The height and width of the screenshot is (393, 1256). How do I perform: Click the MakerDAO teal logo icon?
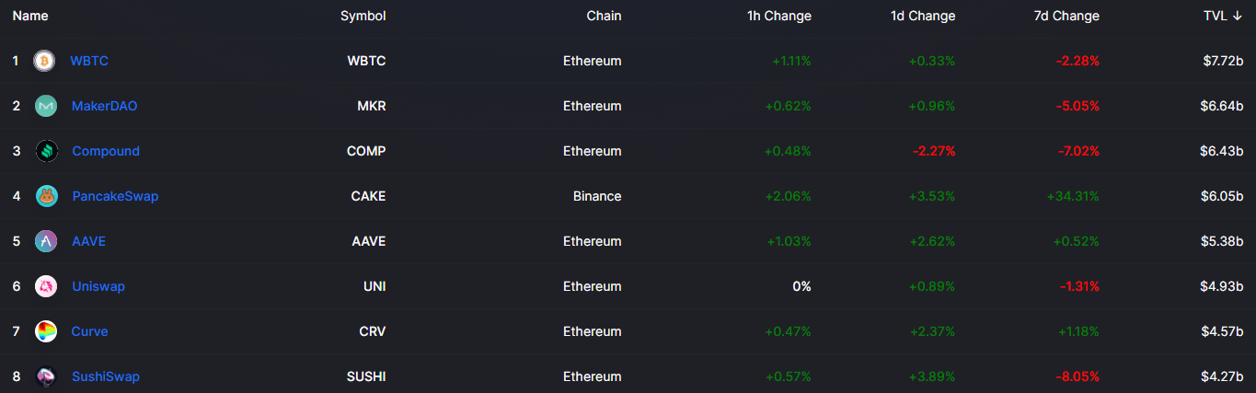pyautogui.click(x=46, y=106)
